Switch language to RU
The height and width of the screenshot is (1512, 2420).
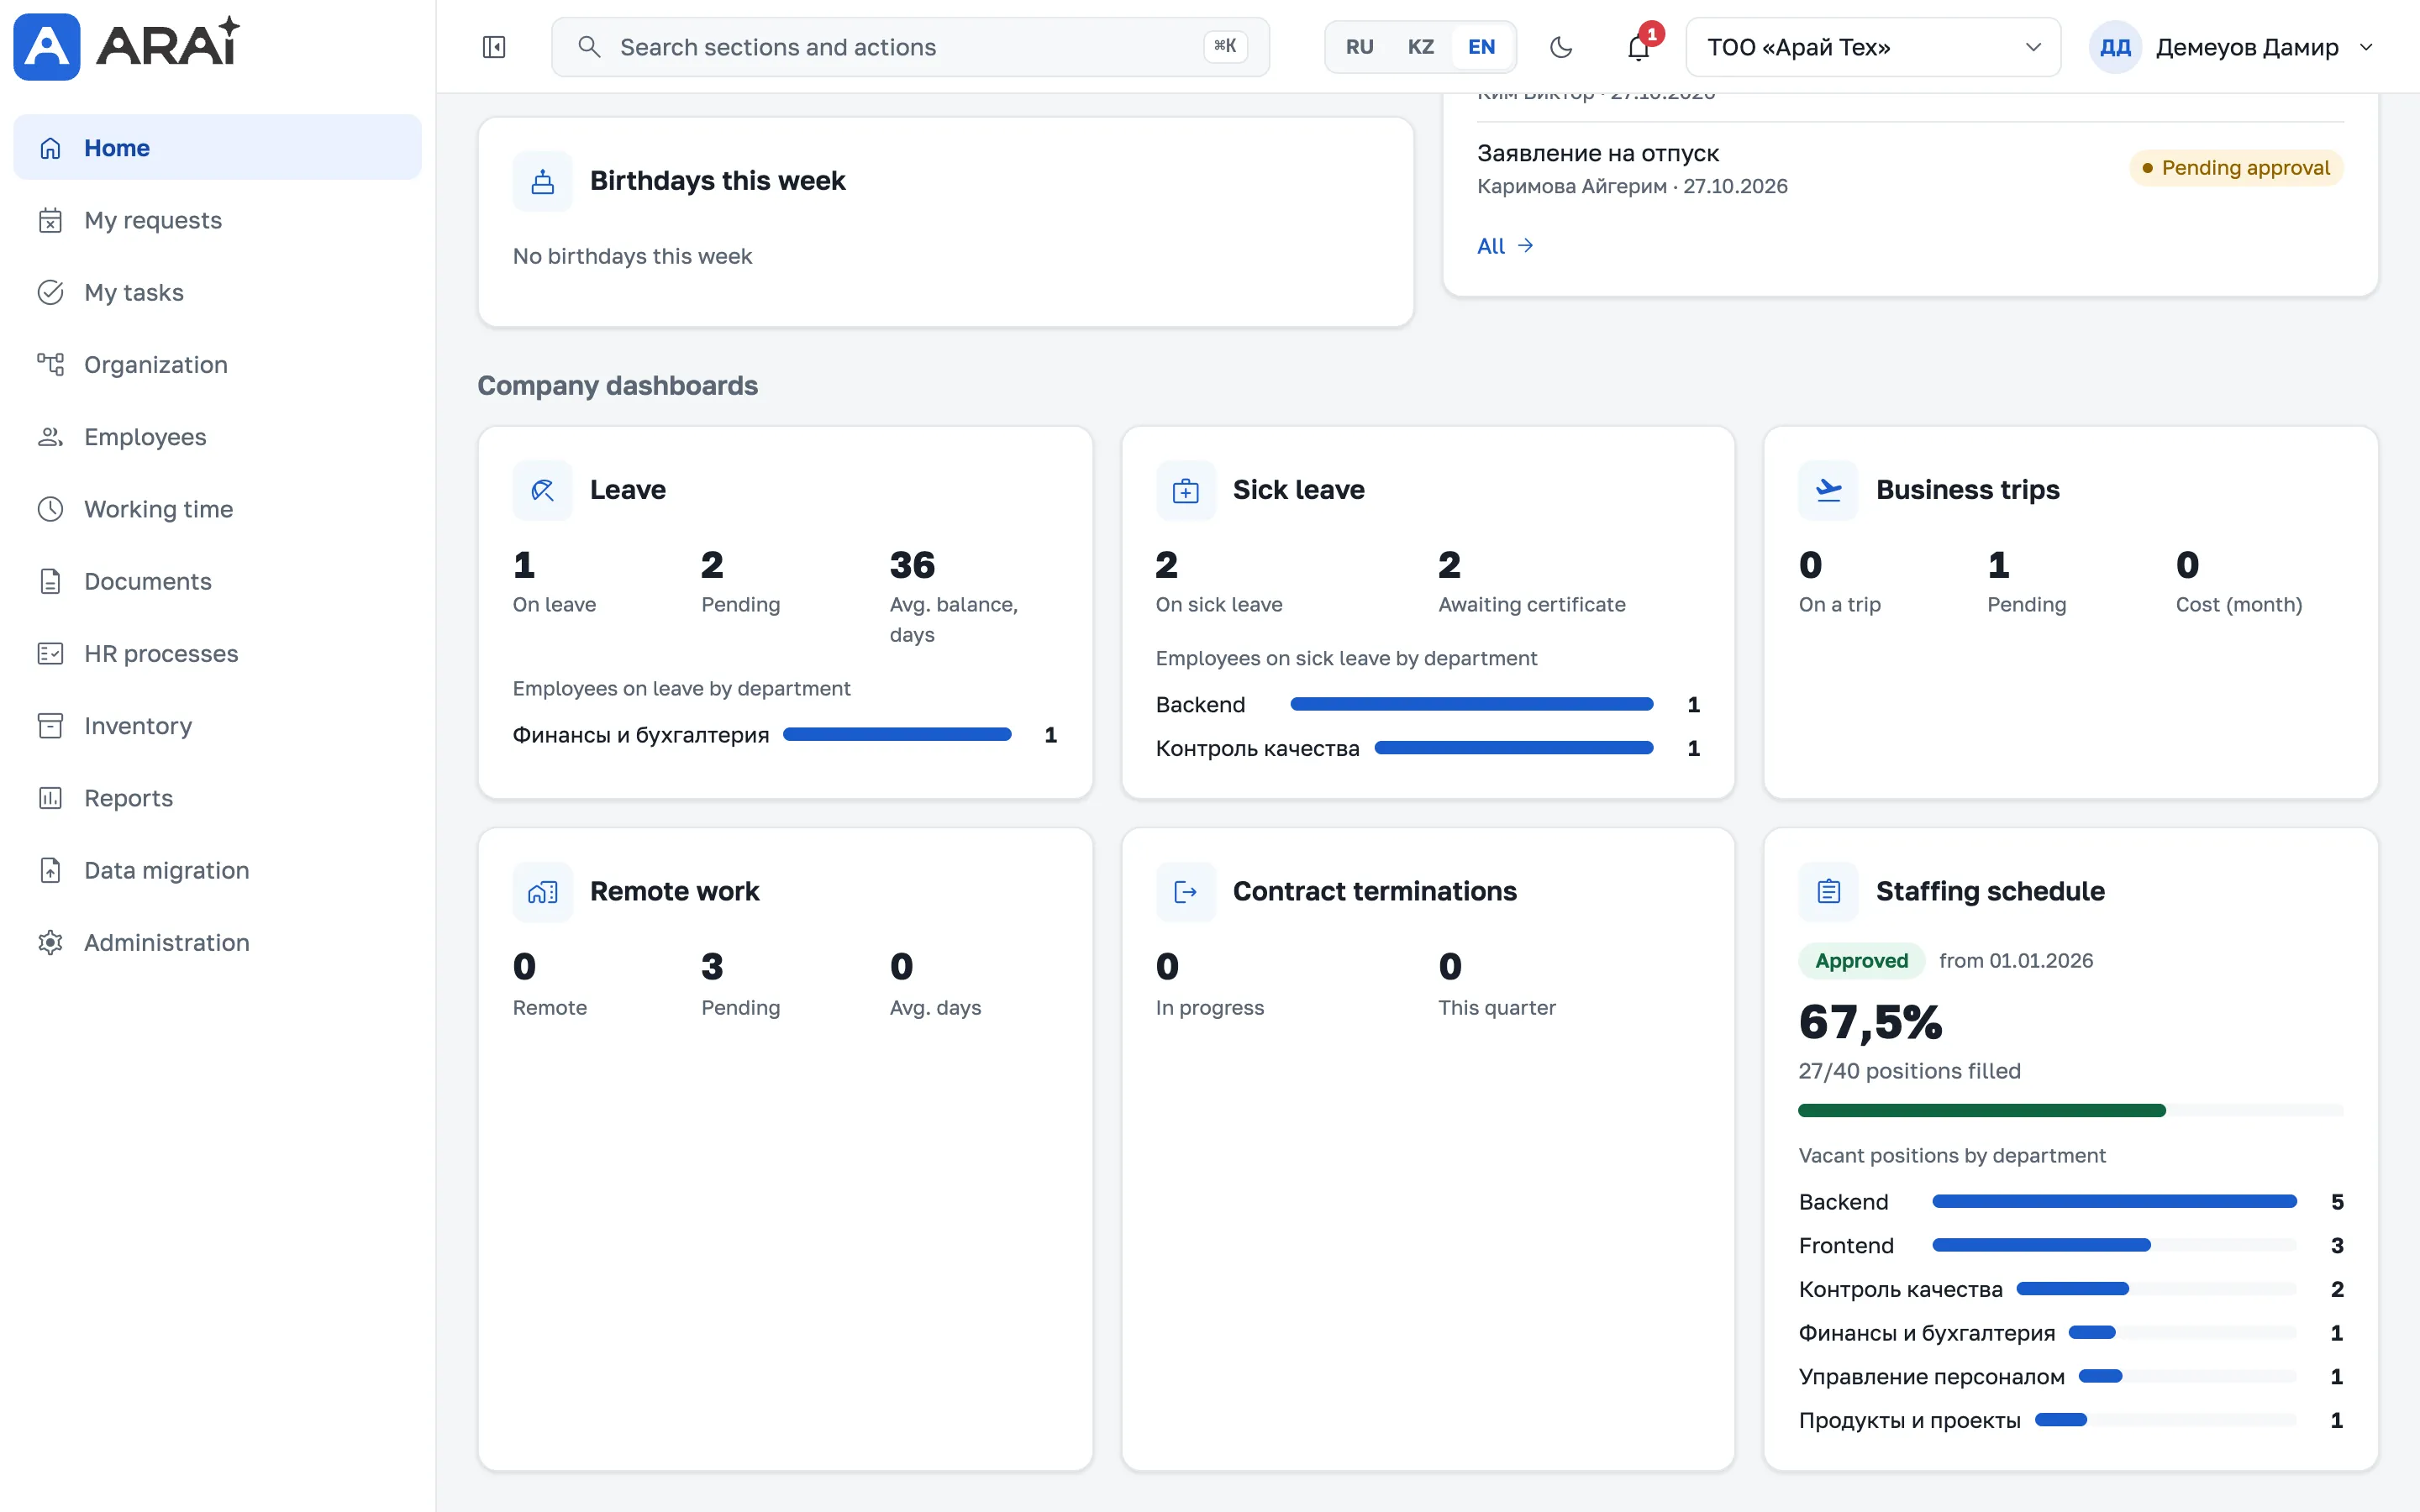1359,47
